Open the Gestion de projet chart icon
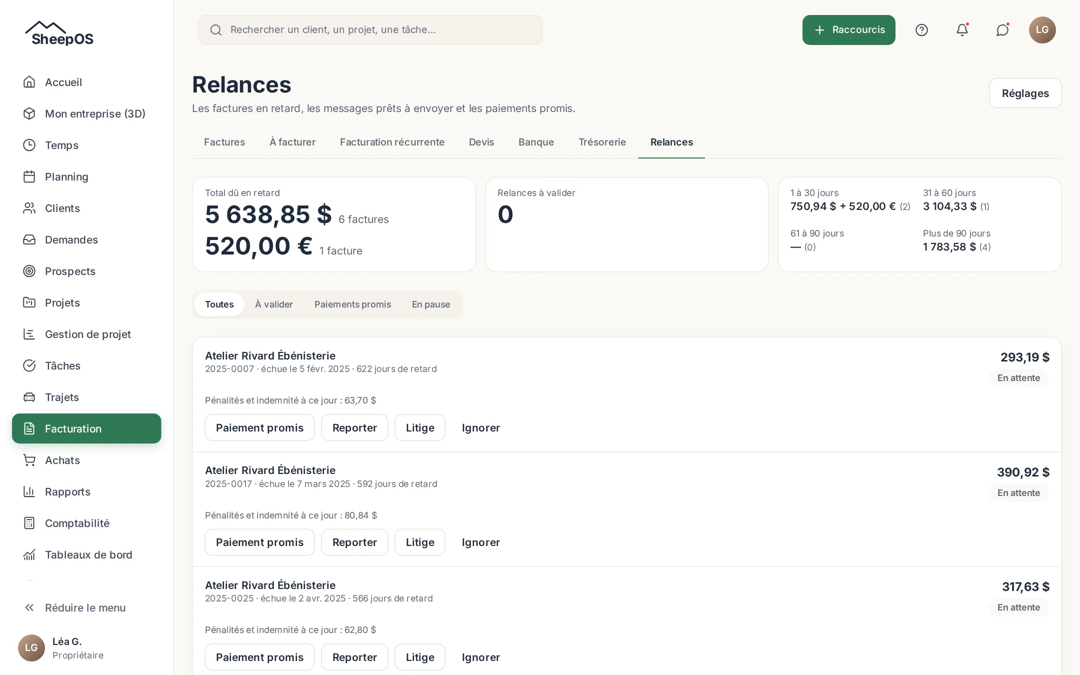 point(29,334)
